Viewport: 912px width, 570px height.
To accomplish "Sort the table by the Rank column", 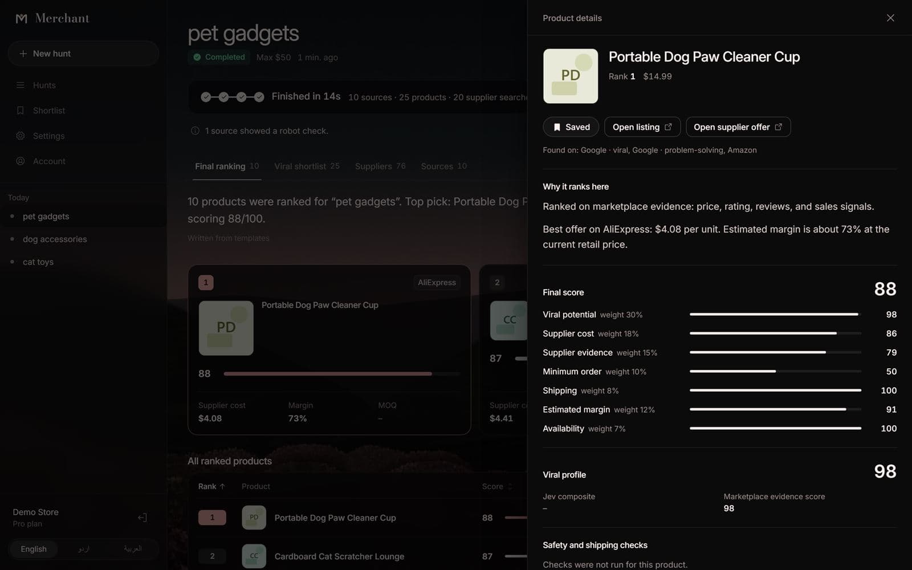I will pyautogui.click(x=211, y=486).
